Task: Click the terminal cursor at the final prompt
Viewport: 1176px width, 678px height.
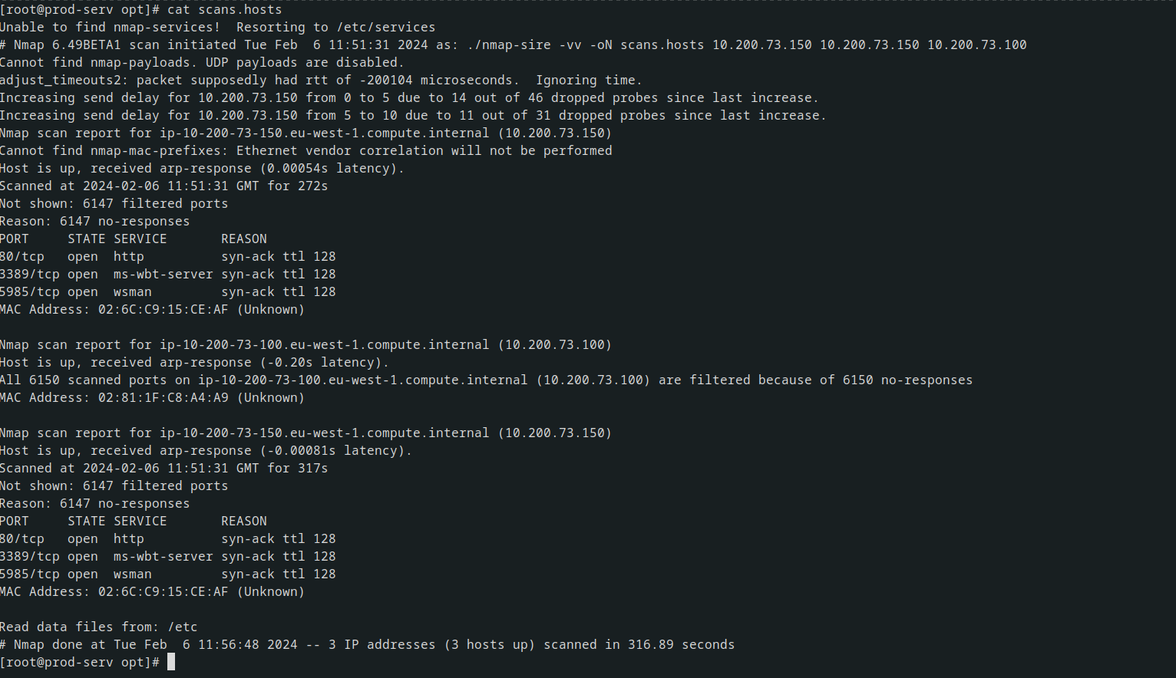Action: coord(171,662)
